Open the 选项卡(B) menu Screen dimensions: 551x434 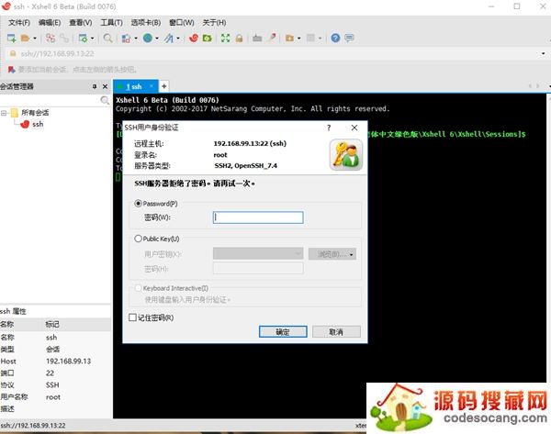[x=145, y=22]
